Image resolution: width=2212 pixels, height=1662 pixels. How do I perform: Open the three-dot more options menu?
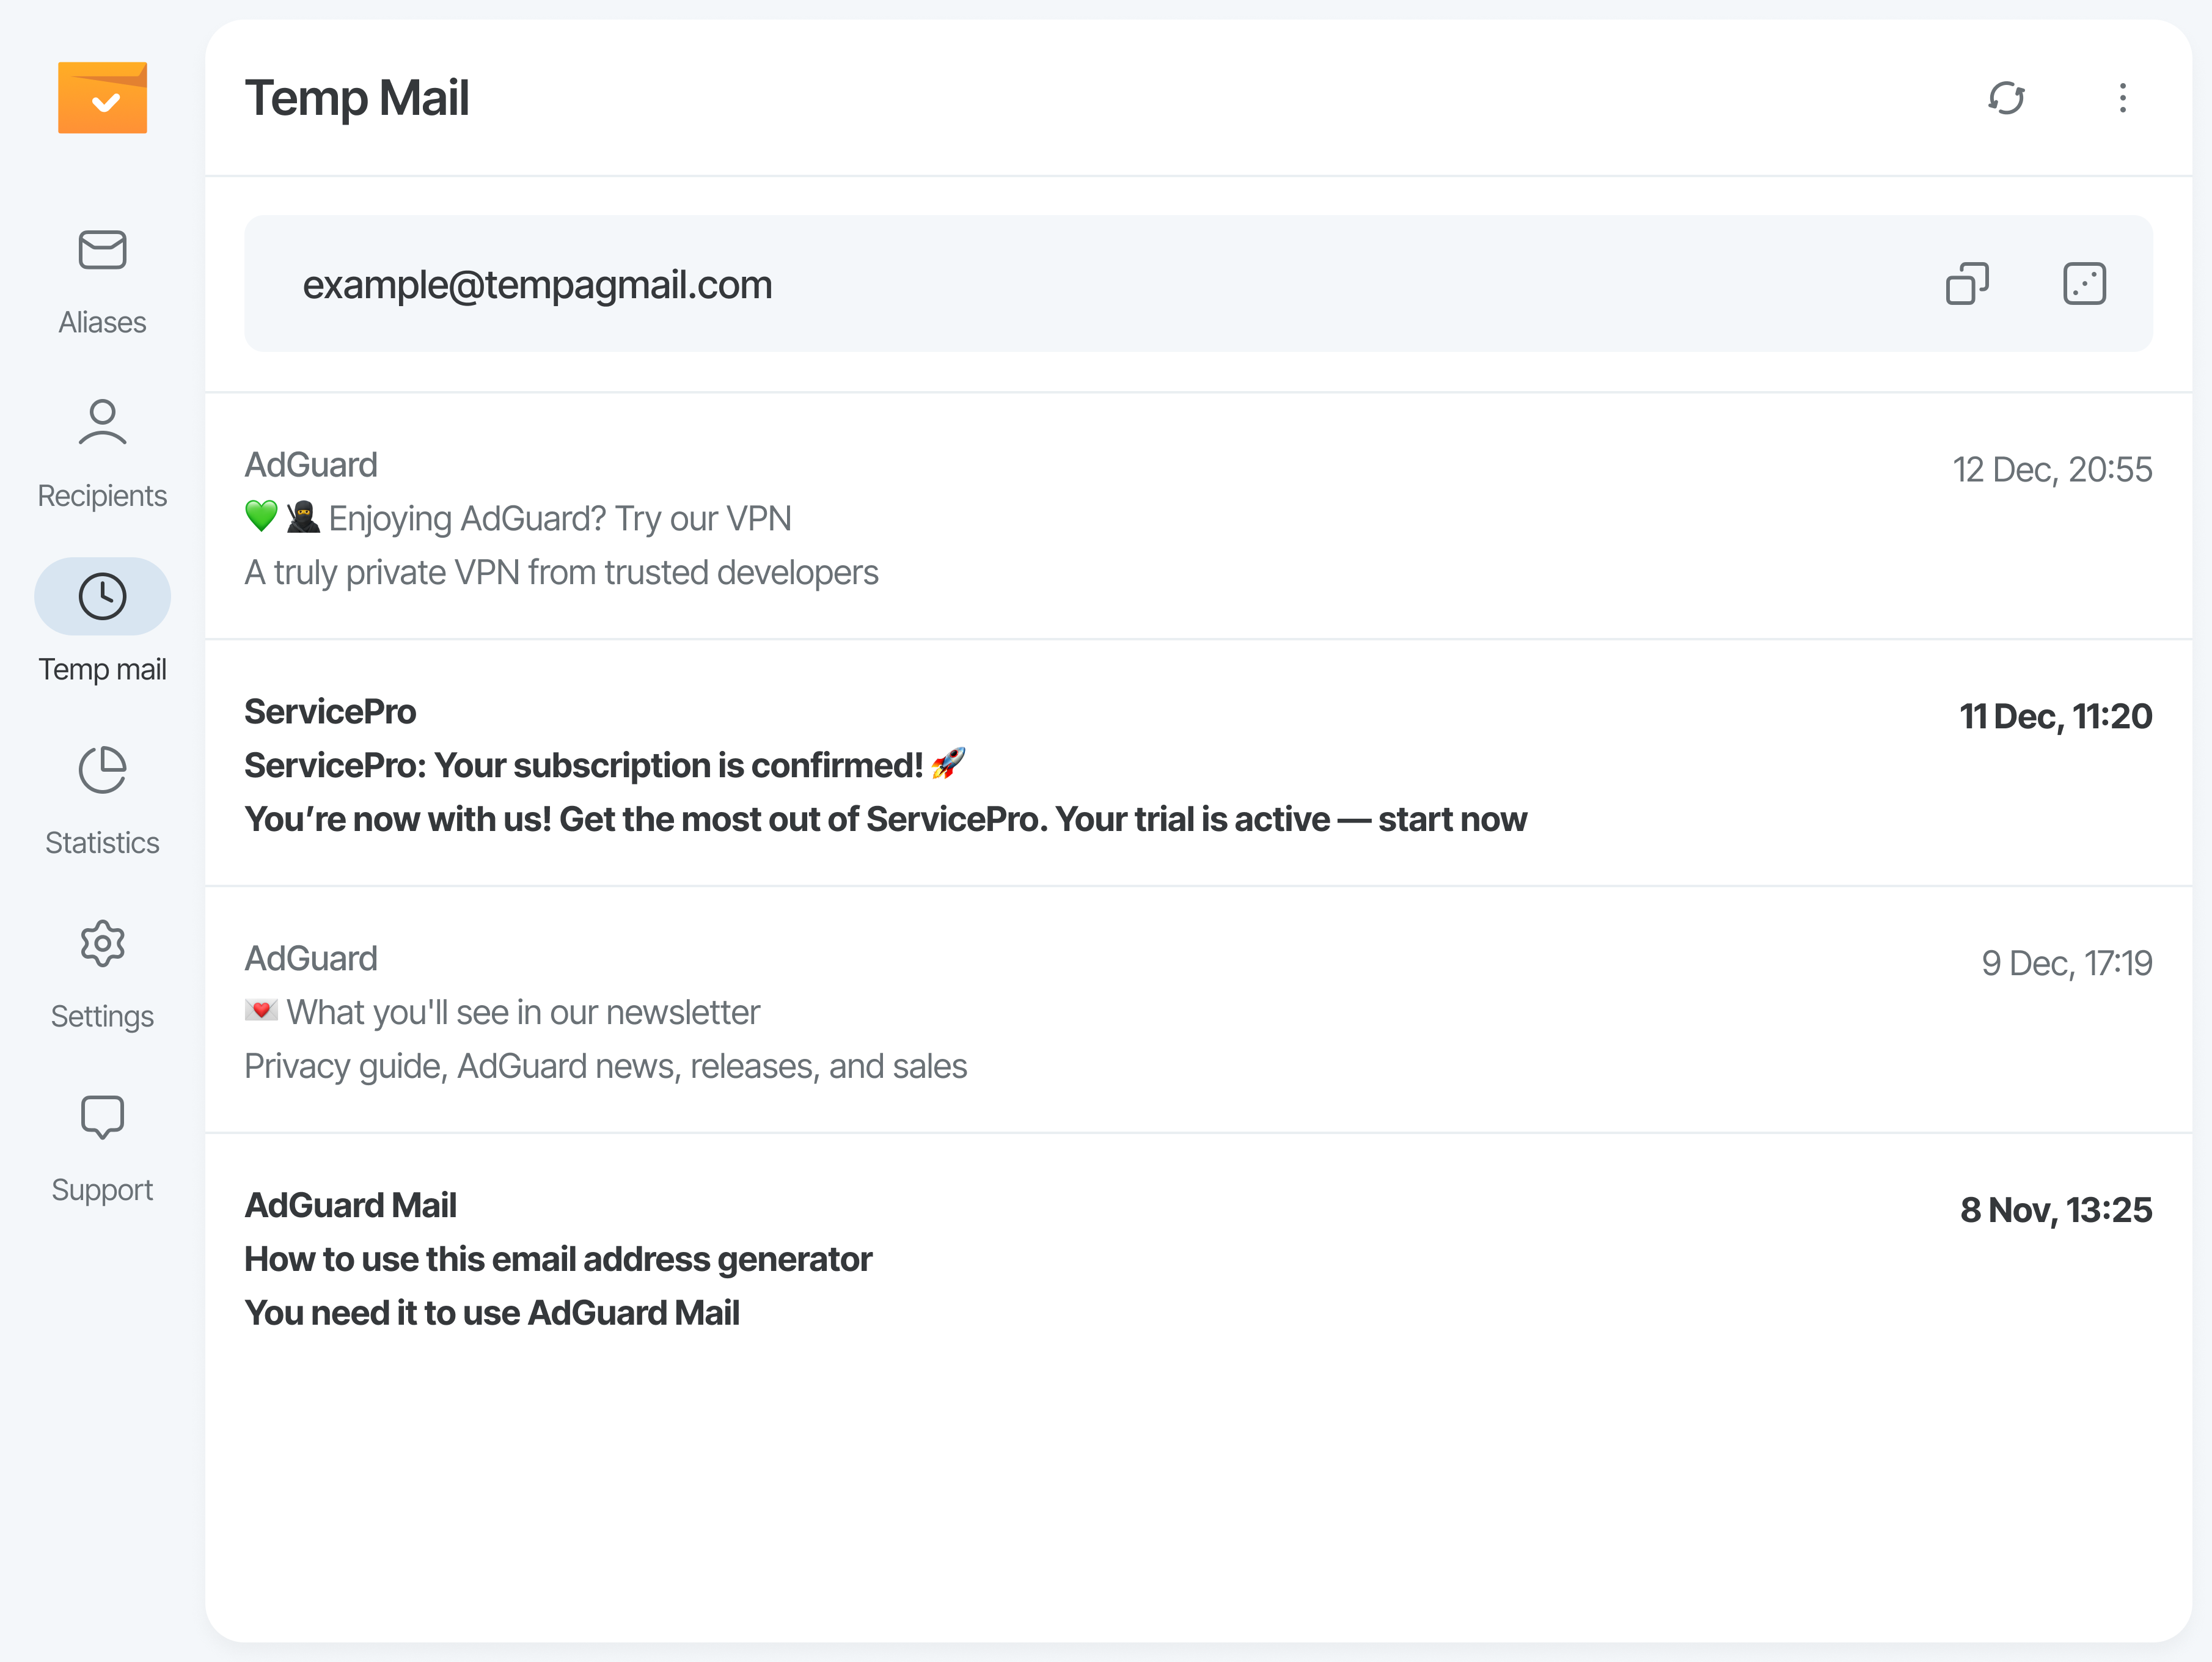click(2122, 98)
